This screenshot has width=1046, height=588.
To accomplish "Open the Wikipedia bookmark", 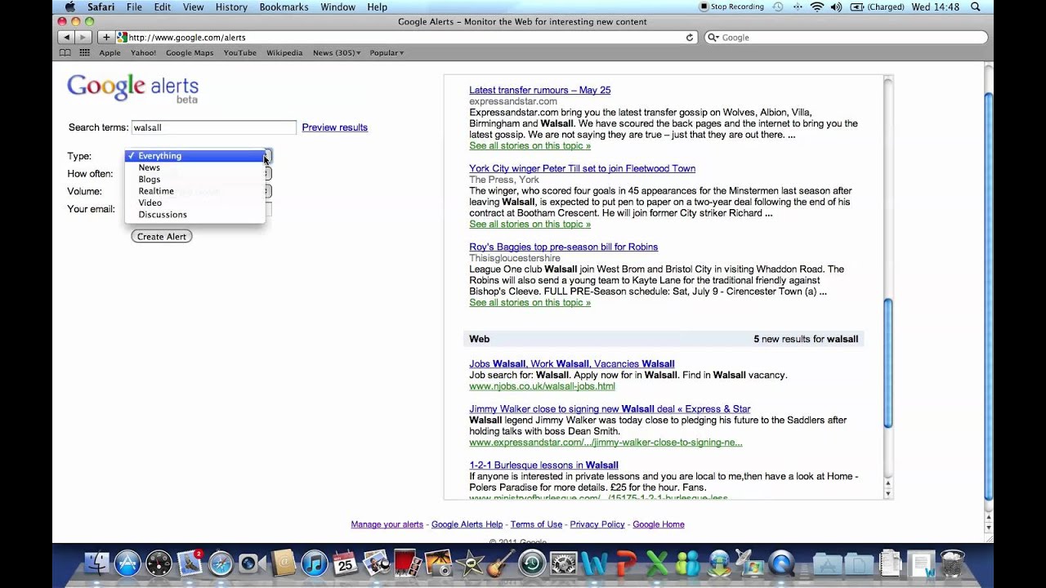I will pos(284,53).
